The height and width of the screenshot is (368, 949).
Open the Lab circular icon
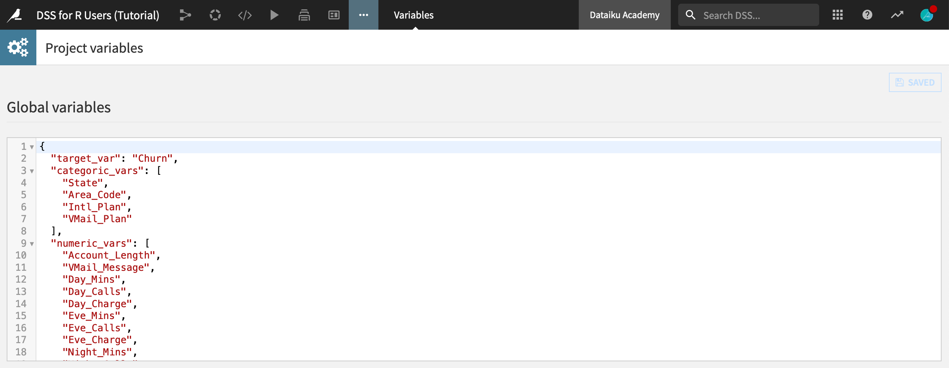tap(215, 15)
